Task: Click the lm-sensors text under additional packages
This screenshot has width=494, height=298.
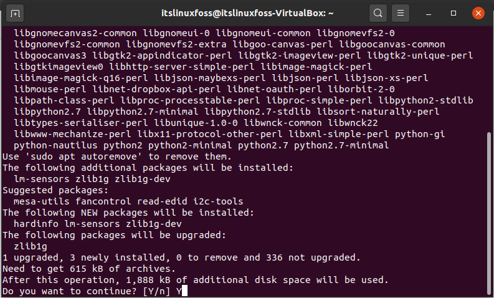Action: (x=42, y=179)
